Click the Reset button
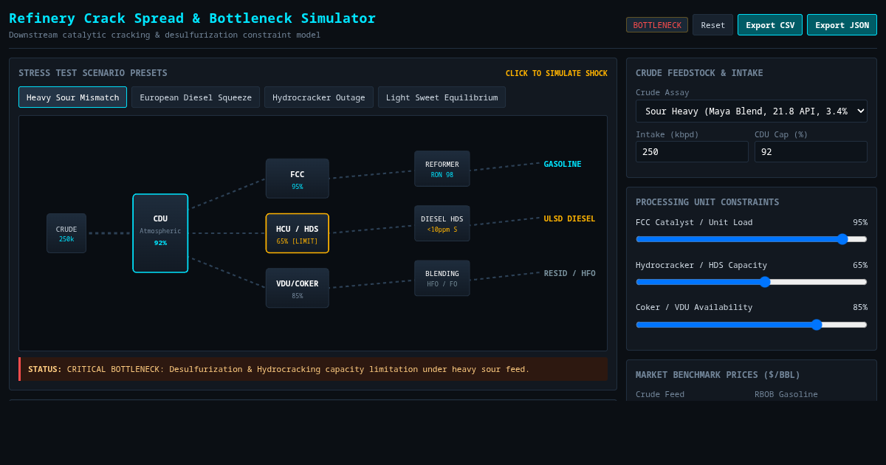 [x=713, y=25]
